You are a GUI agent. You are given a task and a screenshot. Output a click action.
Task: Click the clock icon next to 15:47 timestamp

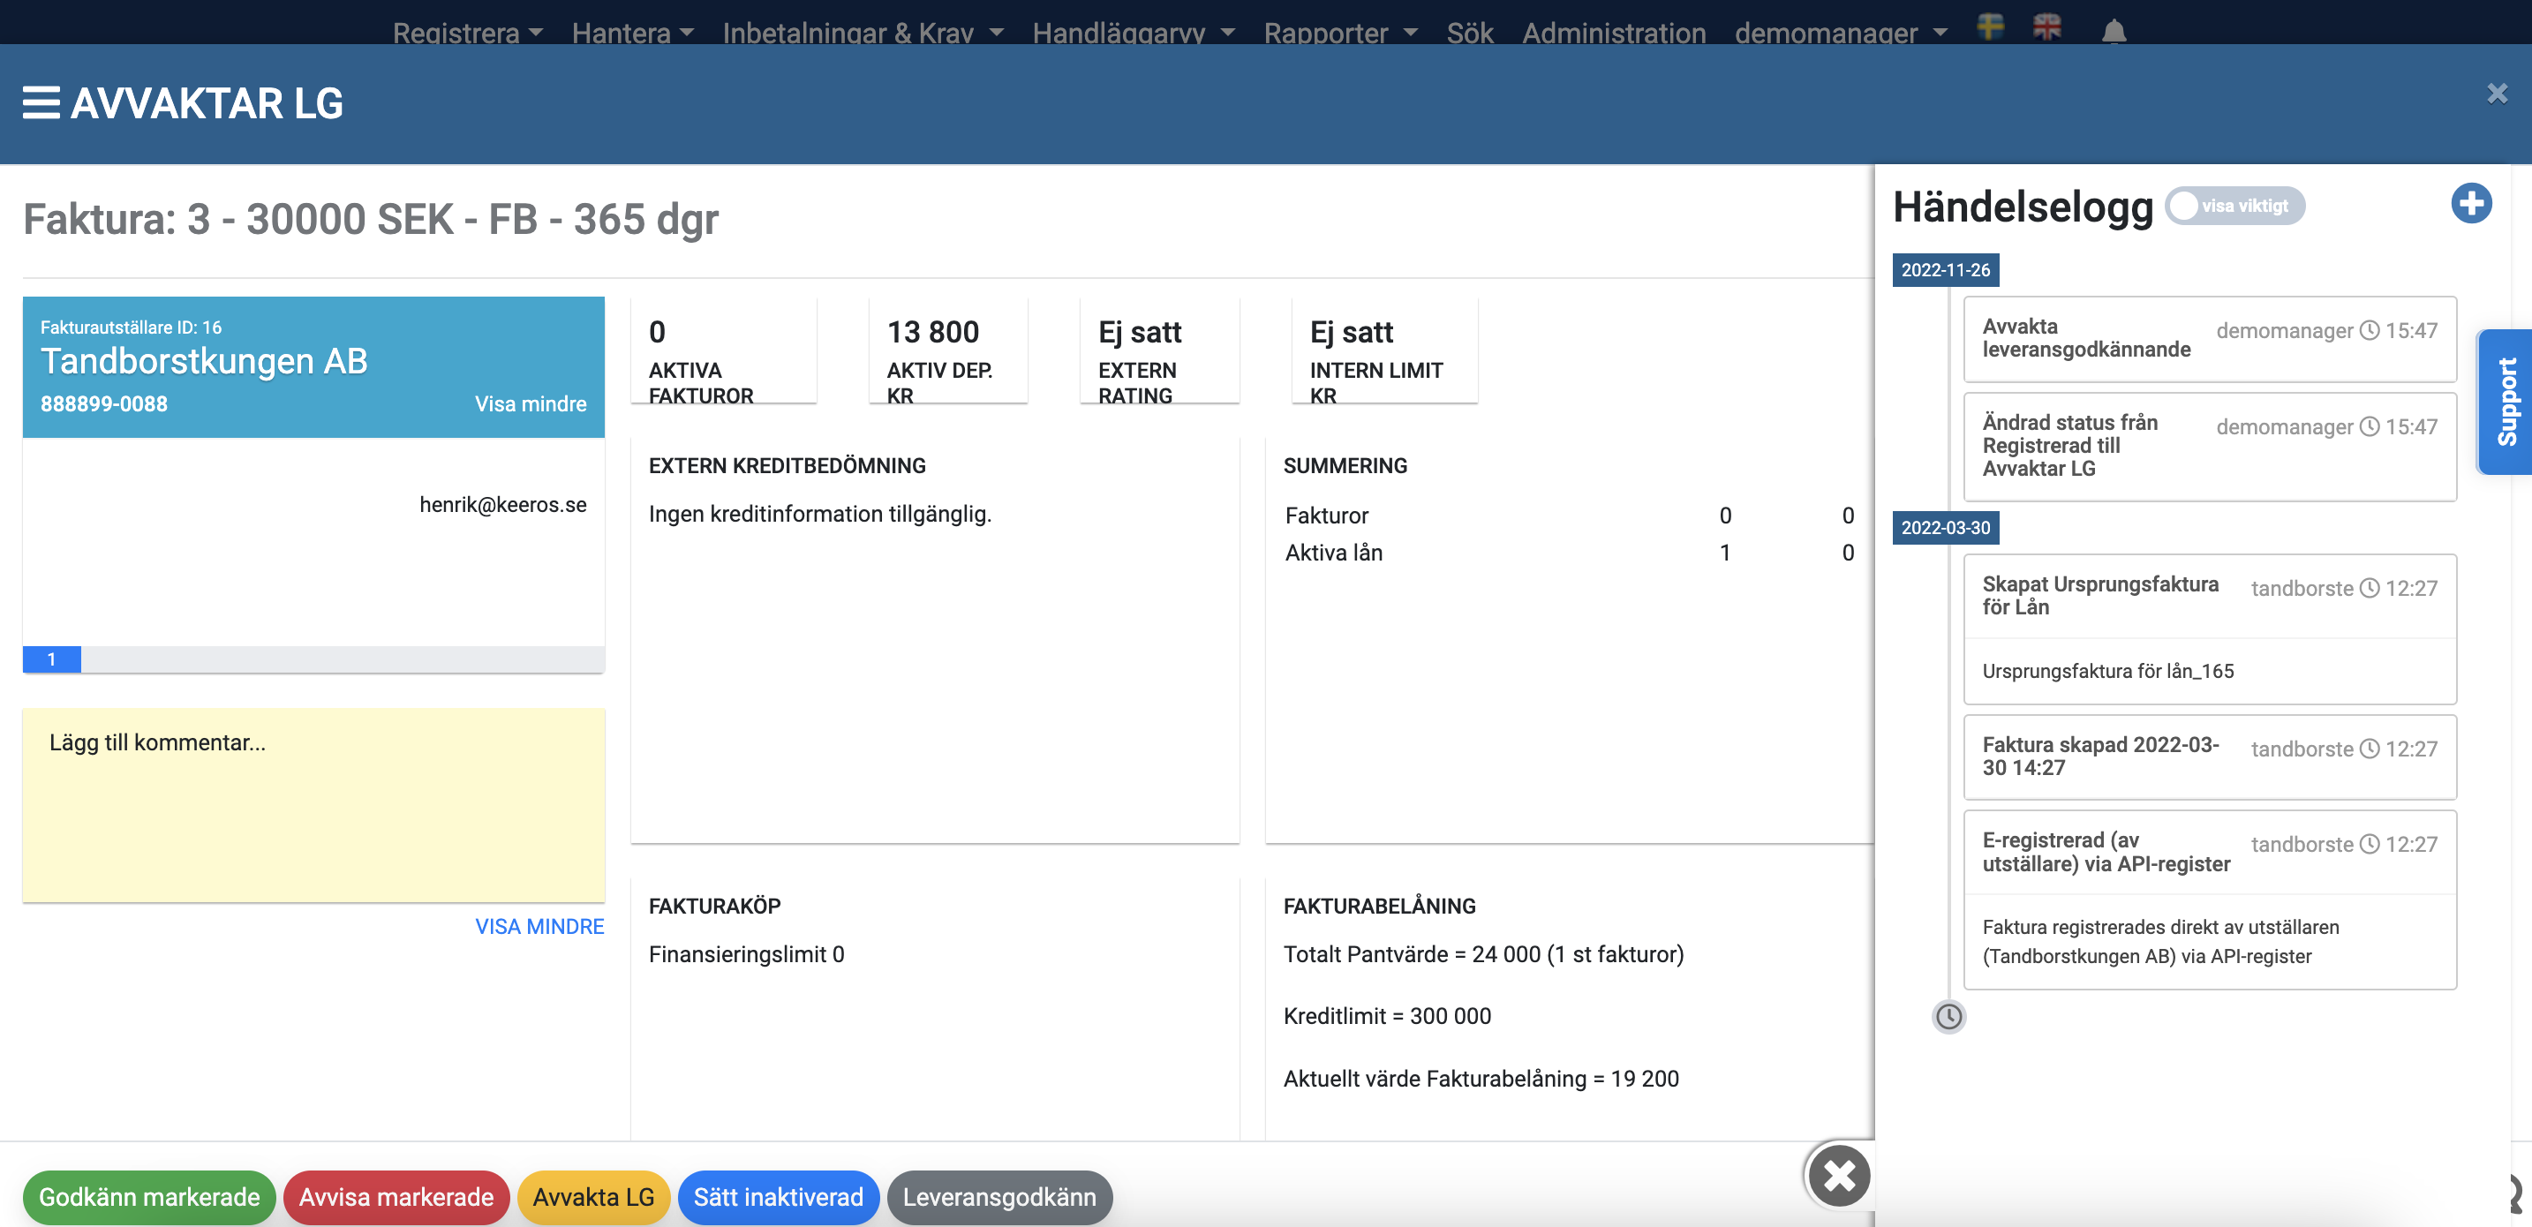(x=2370, y=330)
